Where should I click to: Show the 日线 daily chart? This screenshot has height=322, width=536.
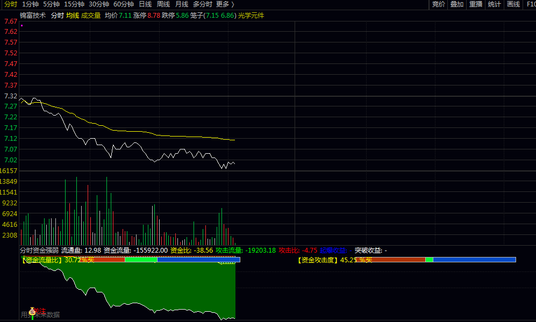145,4
